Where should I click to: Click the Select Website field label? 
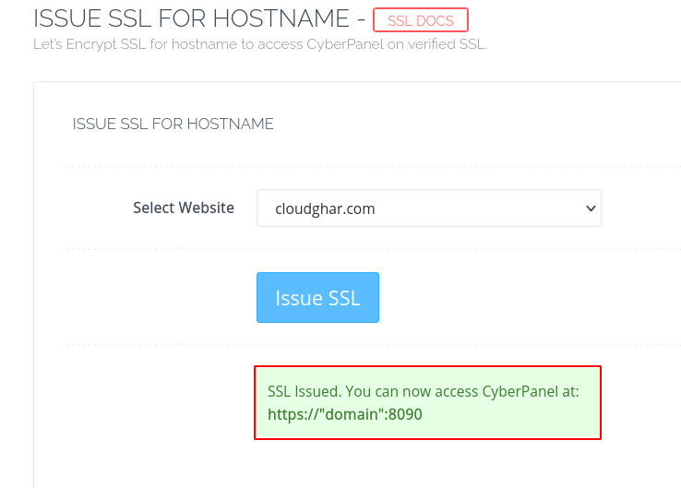(x=184, y=208)
